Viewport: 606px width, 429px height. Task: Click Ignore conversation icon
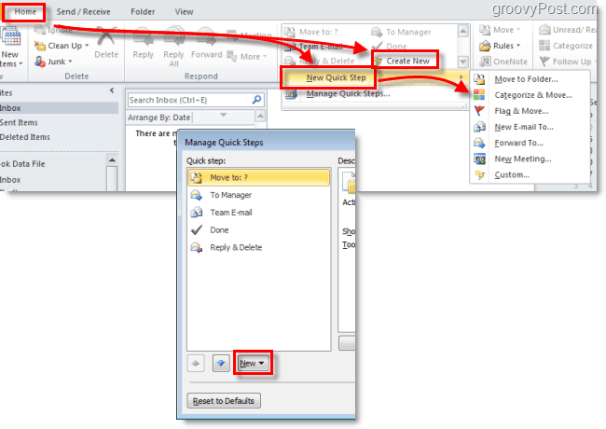pyautogui.click(x=39, y=29)
